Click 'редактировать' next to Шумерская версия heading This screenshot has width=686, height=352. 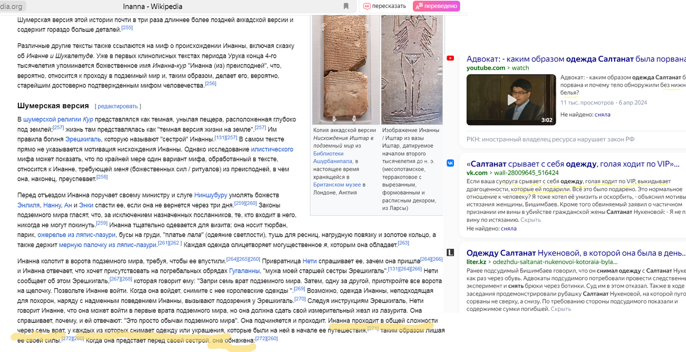coord(118,106)
